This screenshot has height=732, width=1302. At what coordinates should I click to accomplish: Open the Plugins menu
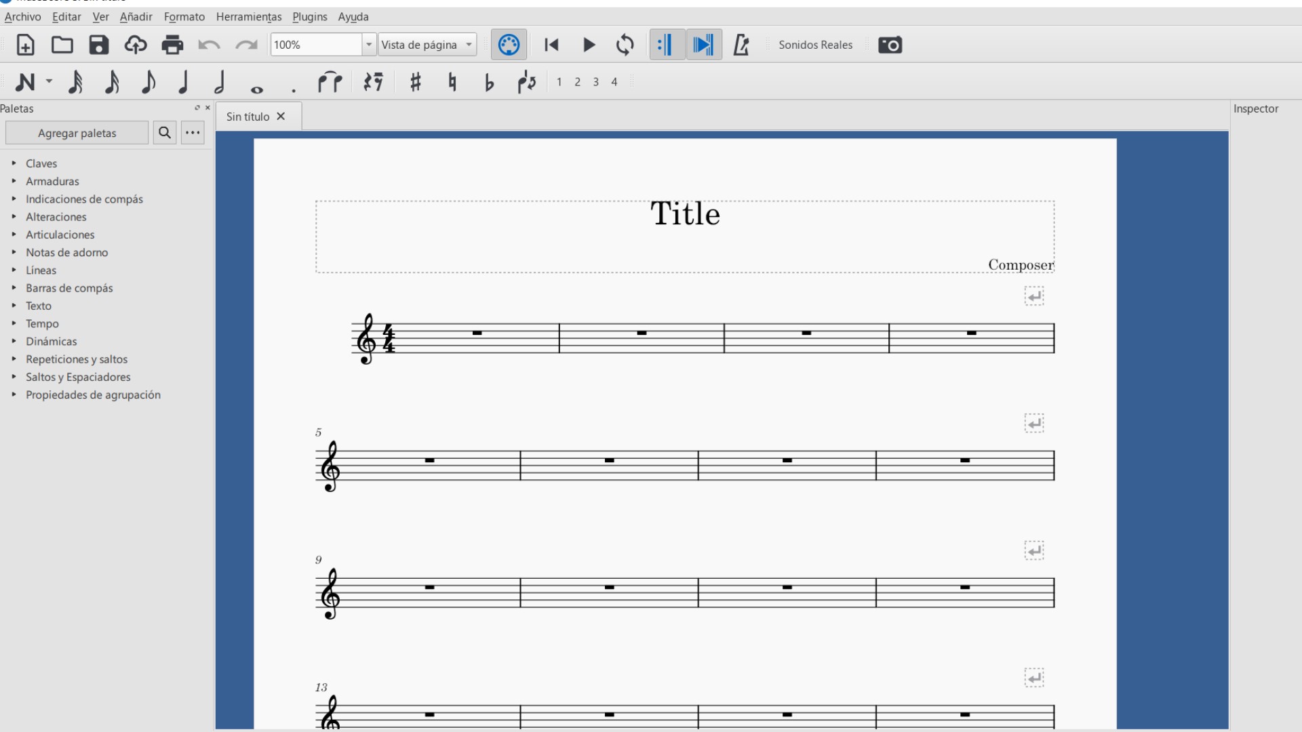tap(309, 17)
